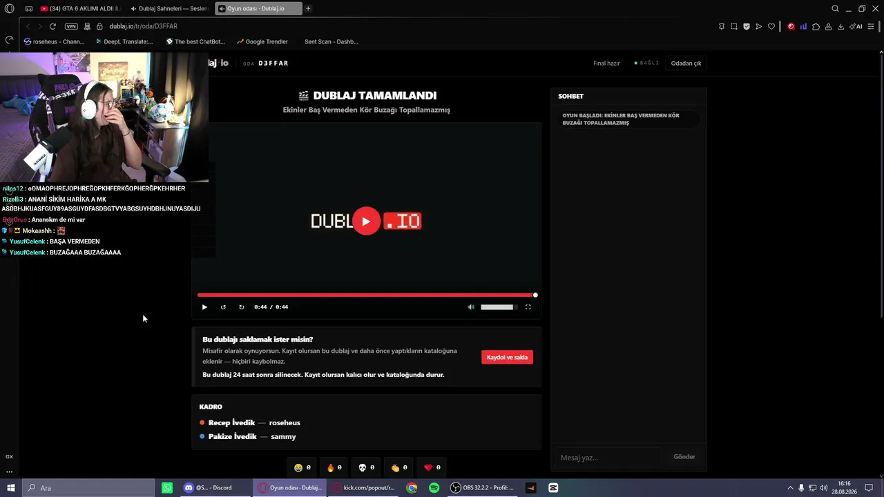Open the 'Sent Scan - Dashb...' bookmark
This screenshot has height=497, width=884.
331,41
